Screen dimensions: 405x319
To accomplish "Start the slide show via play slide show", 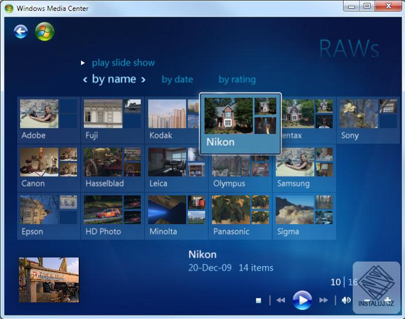I will [123, 63].
